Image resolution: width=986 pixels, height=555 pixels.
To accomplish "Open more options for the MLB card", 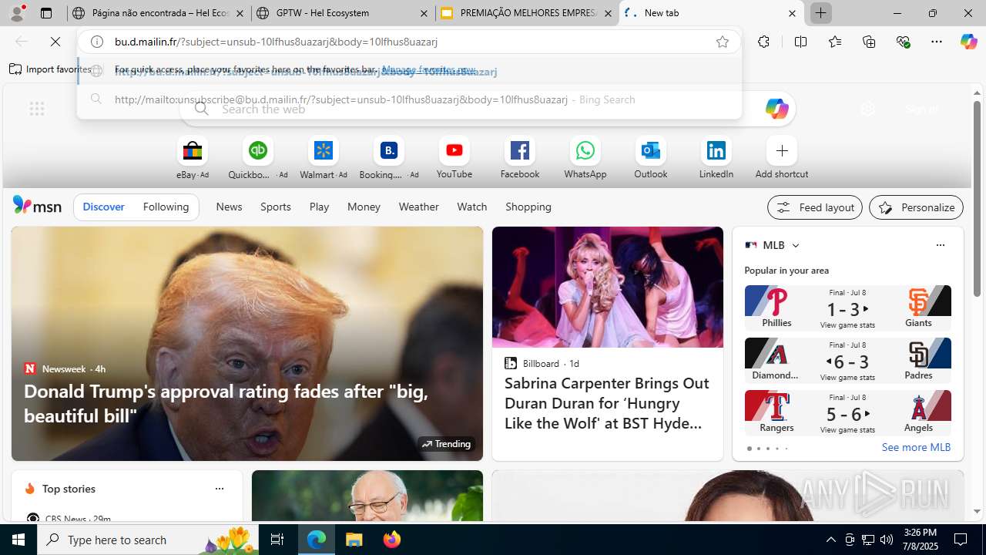I will (x=940, y=245).
